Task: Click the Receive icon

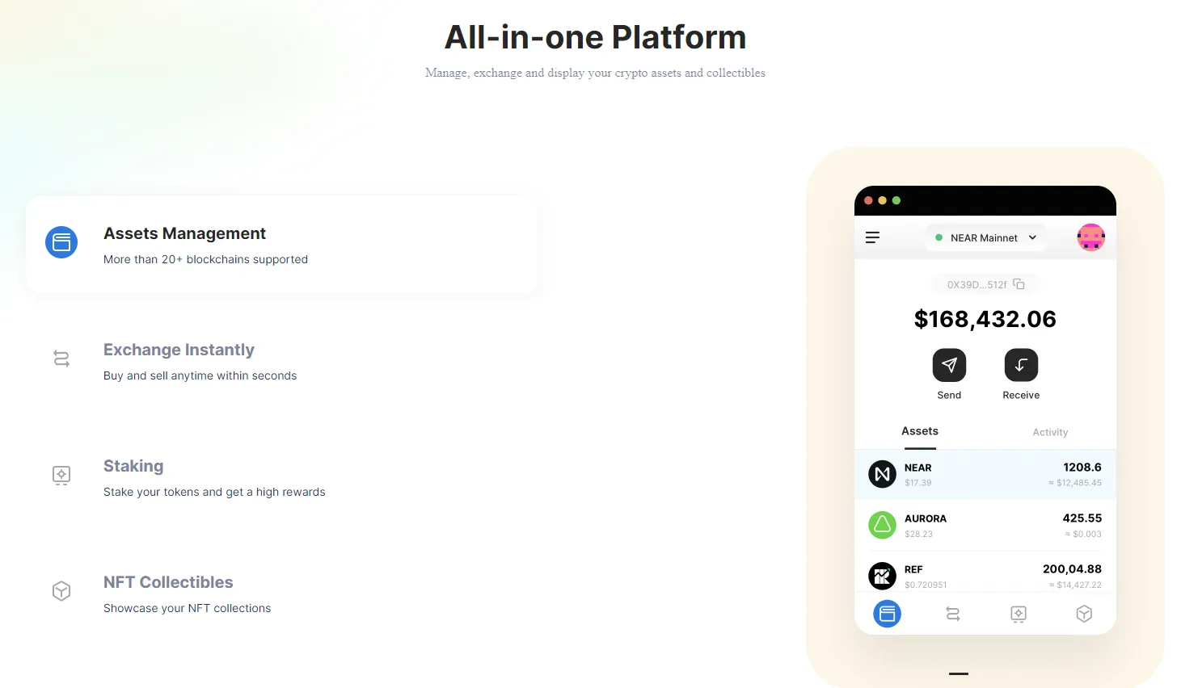Action: point(1020,365)
